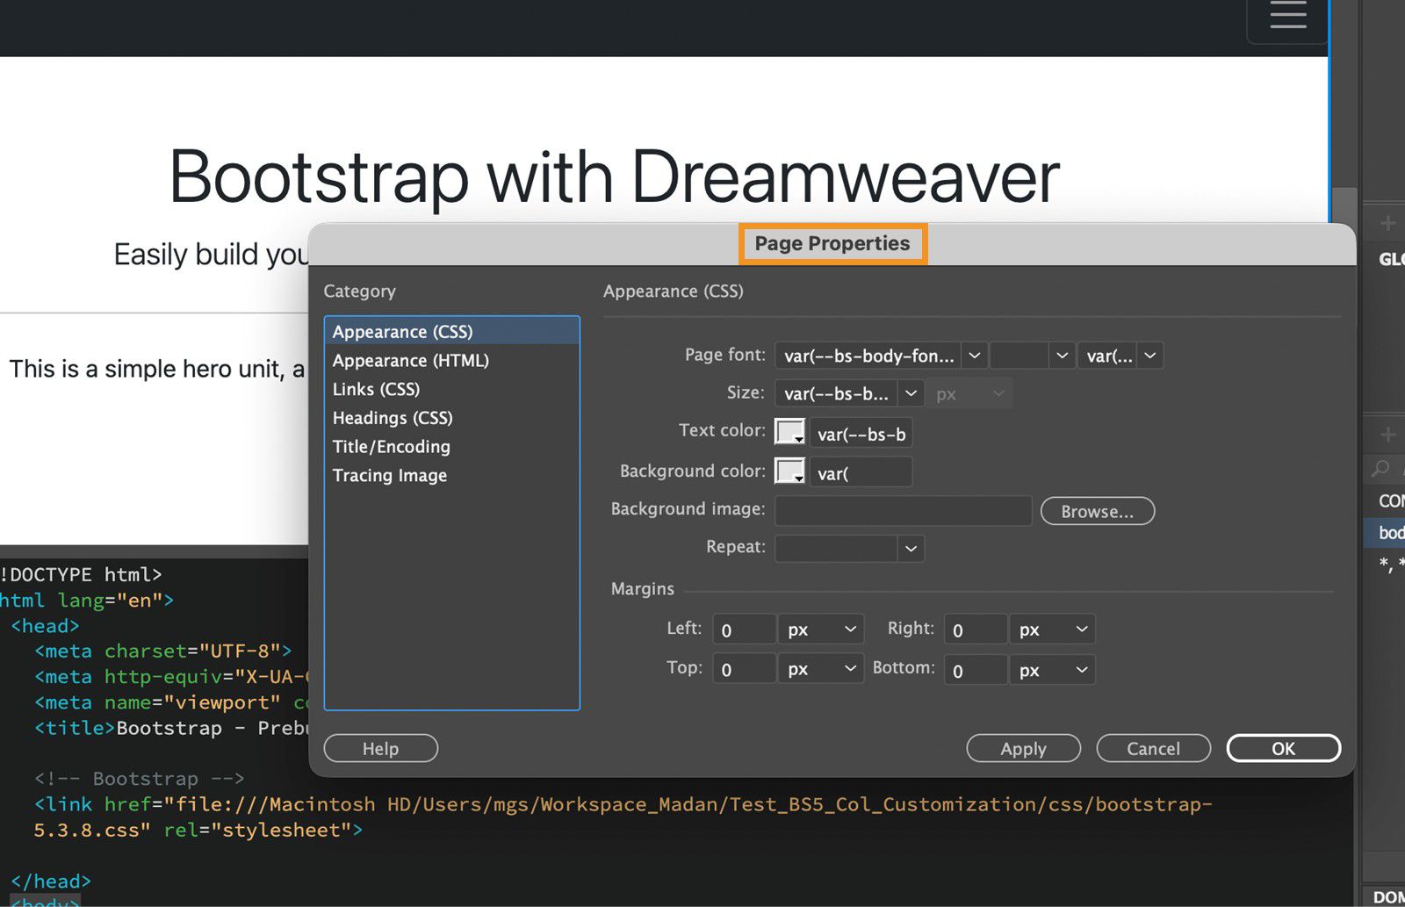Expand the Repeat dropdown
Screen dimensions: 1405x907
pos(911,549)
